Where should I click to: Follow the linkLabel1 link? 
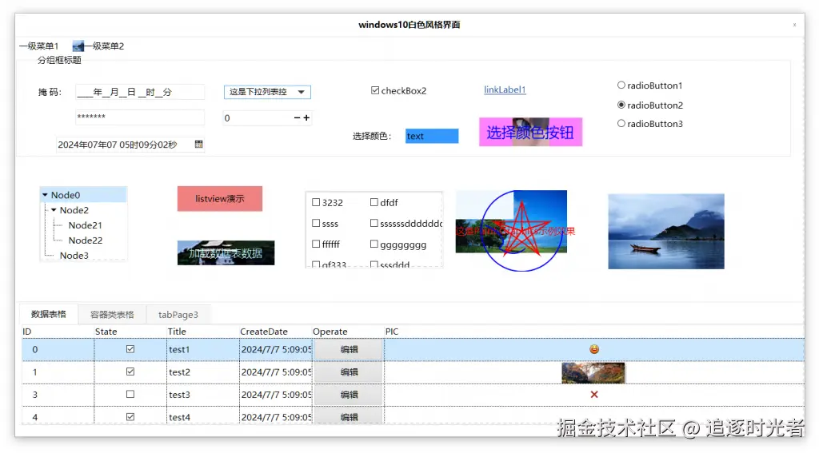coord(505,89)
